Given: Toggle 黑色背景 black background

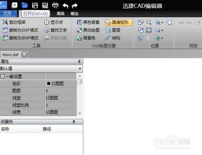Looking at the screenshot, I should click(88, 22).
